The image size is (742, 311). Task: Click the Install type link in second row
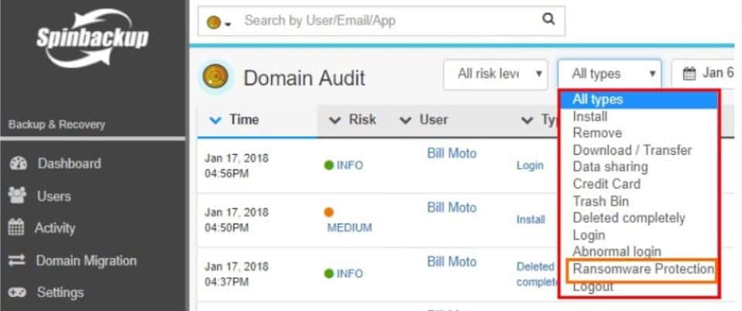(531, 220)
